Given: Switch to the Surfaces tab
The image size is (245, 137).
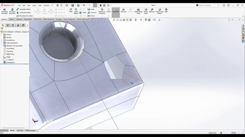Looking at the screenshot, I should (19, 19).
